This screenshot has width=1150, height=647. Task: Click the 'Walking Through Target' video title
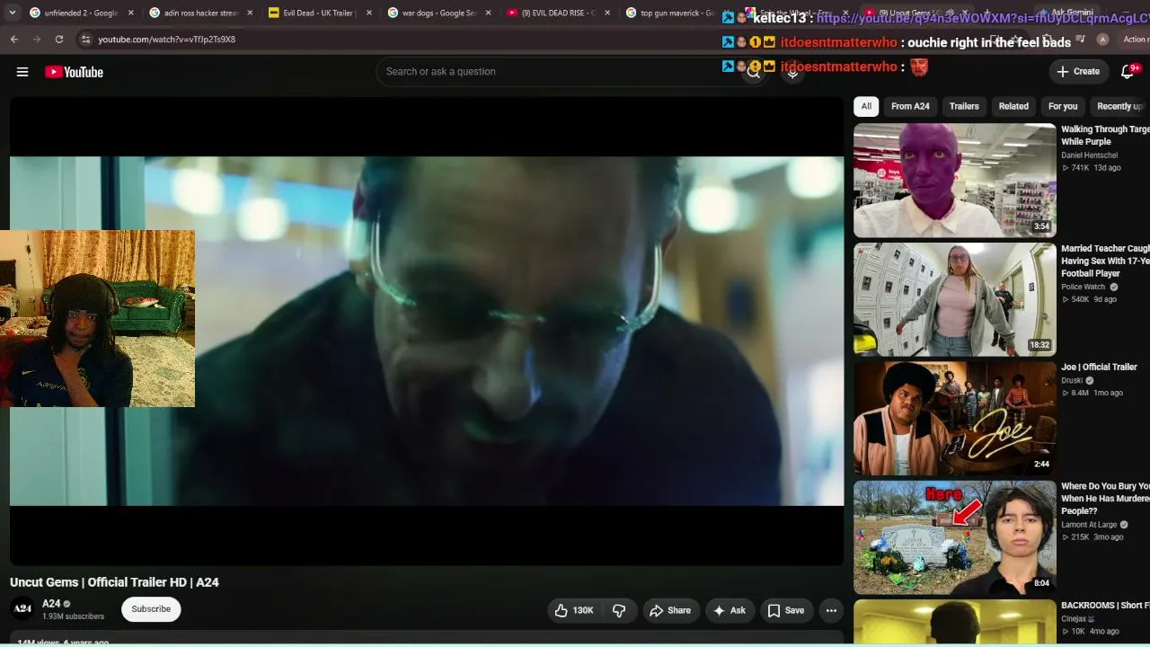1105,136
